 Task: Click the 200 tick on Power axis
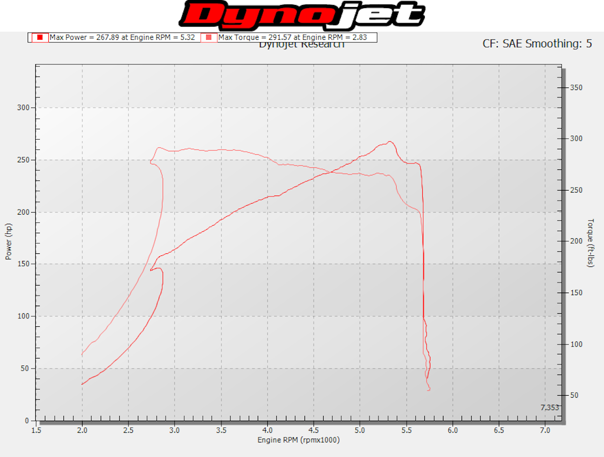[x=24, y=212]
